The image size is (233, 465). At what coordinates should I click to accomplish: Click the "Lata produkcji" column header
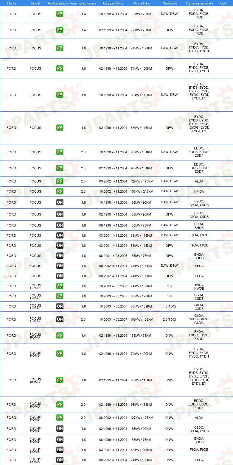tap(113, 3)
